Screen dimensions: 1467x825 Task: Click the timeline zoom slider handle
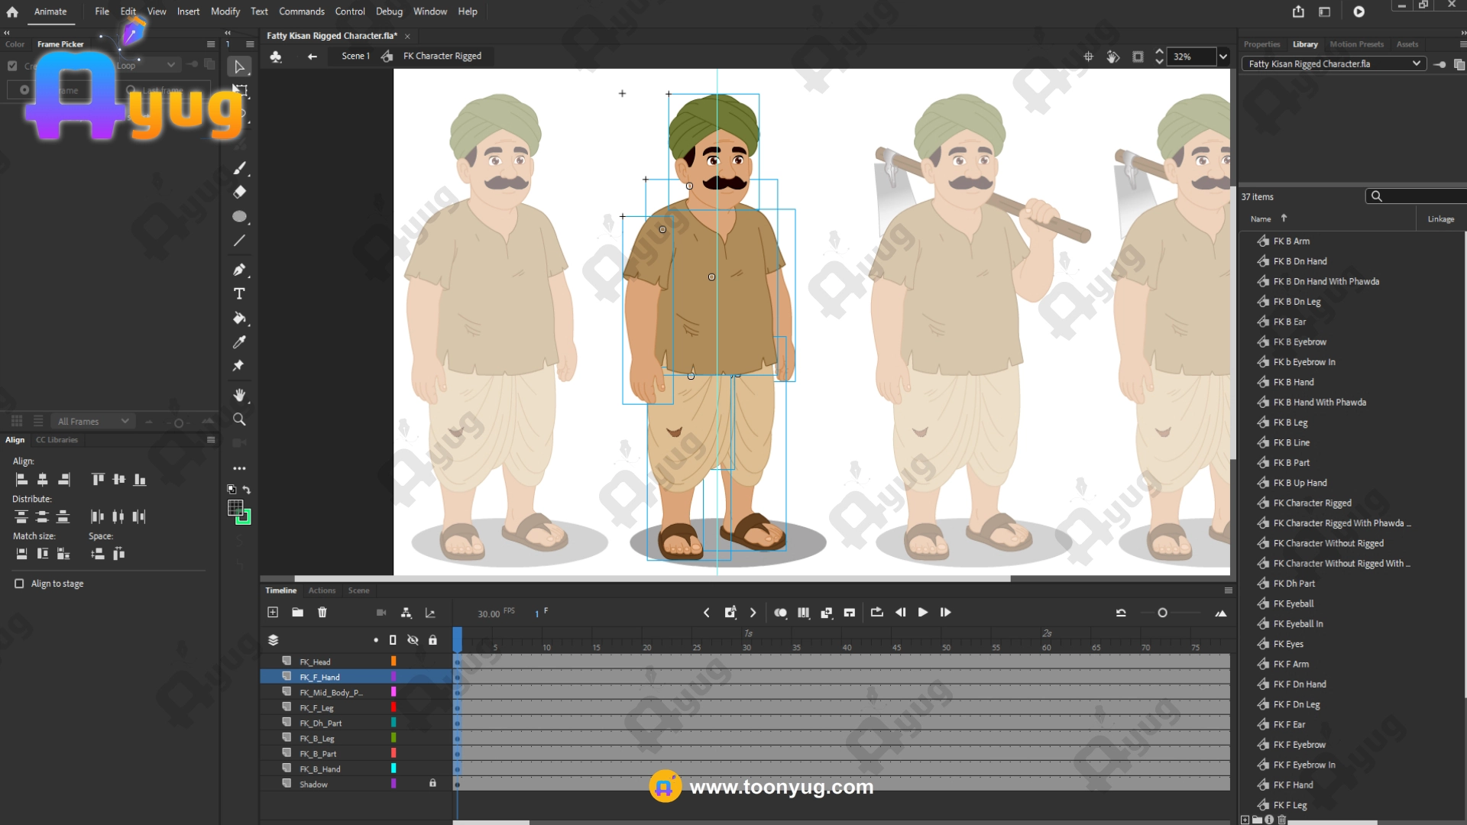1162,613
